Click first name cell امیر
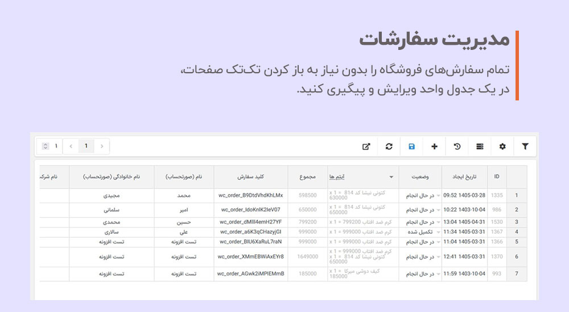Screen dimensions: 569x312 (184, 210)
